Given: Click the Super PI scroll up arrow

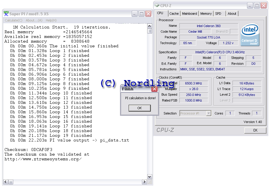Looking at the screenshot, I should 150,26.
